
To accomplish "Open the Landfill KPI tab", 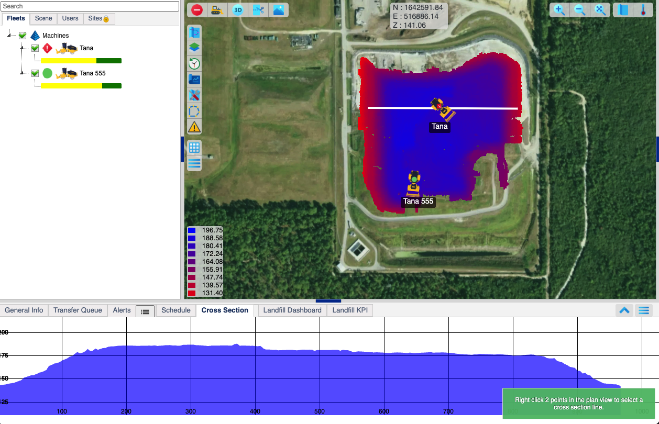I will 350,310.
